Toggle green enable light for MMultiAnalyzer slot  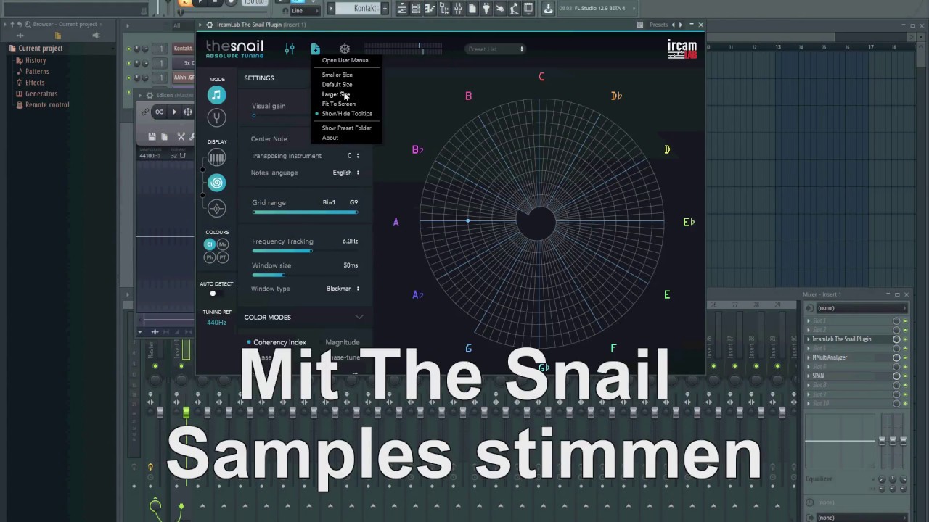pos(905,357)
